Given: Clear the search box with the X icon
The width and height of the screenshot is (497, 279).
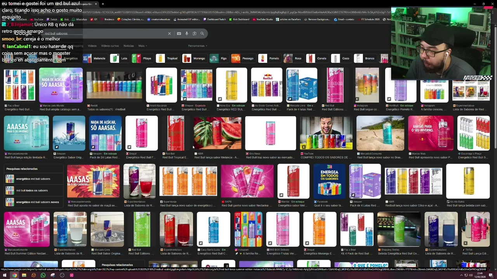Looking at the screenshot, I should pyautogui.click(x=169, y=34).
